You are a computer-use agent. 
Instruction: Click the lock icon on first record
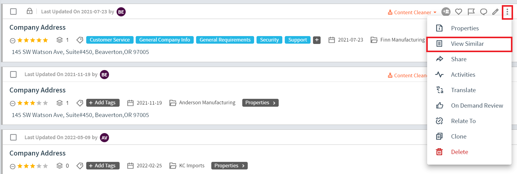pyautogui.click(x=29, y=11)
